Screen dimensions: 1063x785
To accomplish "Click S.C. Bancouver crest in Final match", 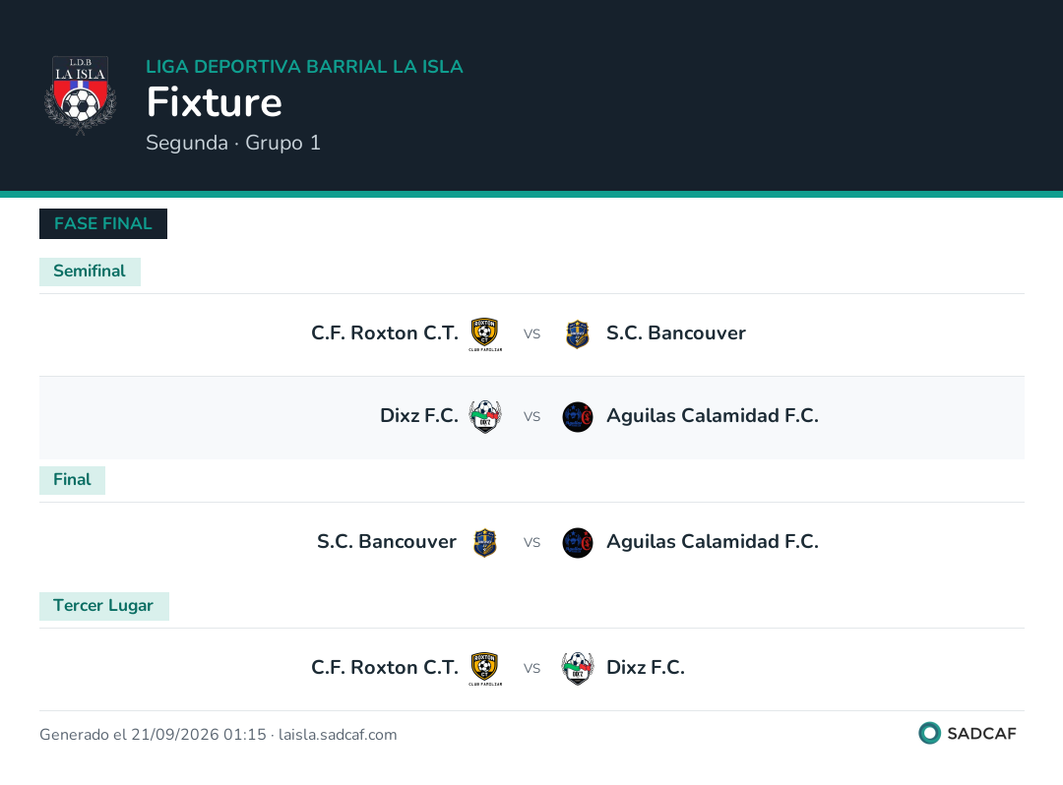I will pyautogui.click(x=484, y=543).
